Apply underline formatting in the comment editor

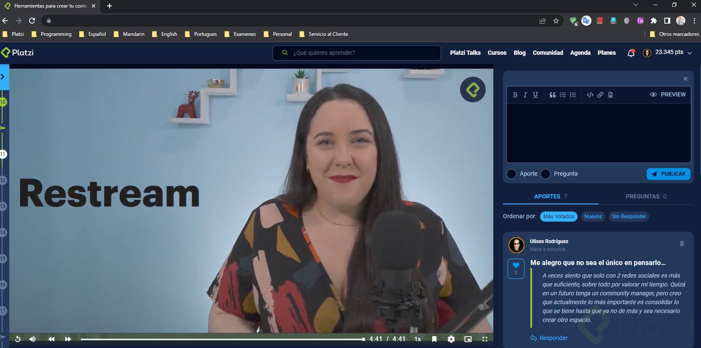point(535,95)
